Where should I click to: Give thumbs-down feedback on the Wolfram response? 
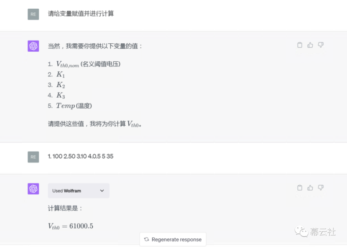pyautogui.click(x=321, y=188)
